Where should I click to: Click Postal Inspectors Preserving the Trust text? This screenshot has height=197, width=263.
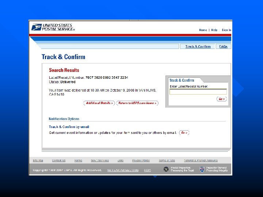[182, 169]
